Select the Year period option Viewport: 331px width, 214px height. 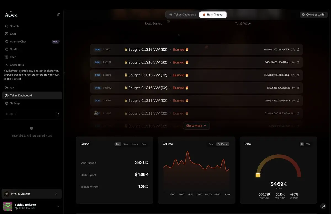pos(144,144)
